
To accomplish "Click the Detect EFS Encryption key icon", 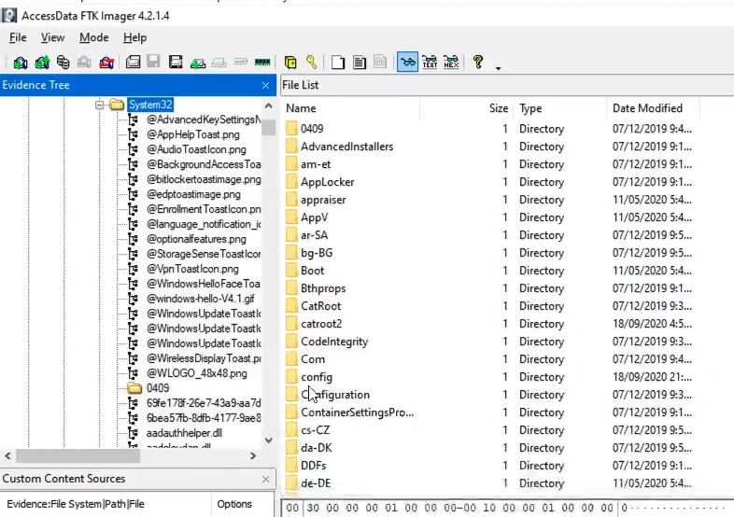I will (311, 63).
